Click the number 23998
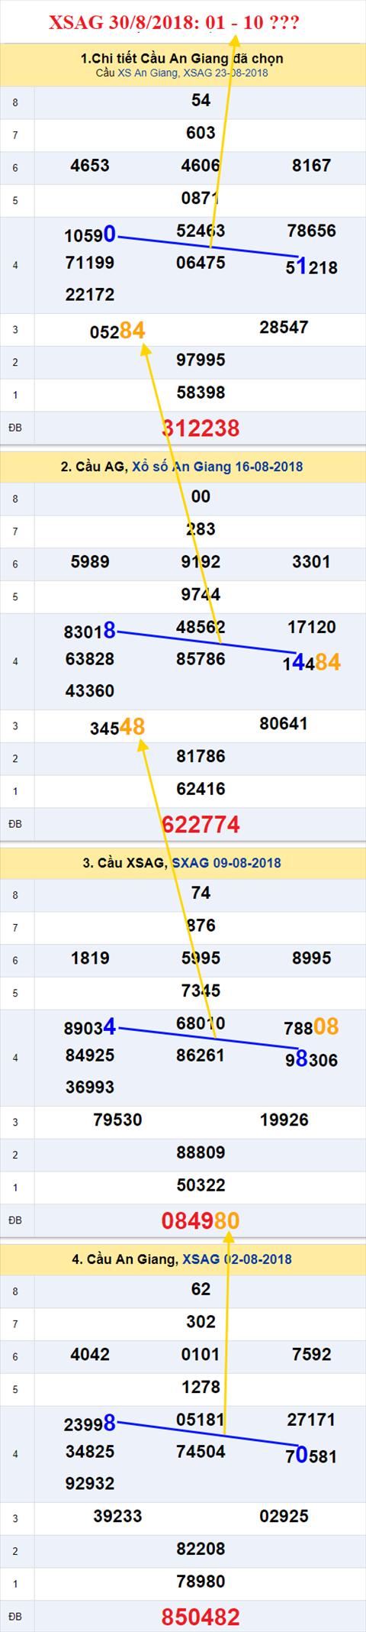Viewport: 366px width, 1632px height. coord(90,1423)
